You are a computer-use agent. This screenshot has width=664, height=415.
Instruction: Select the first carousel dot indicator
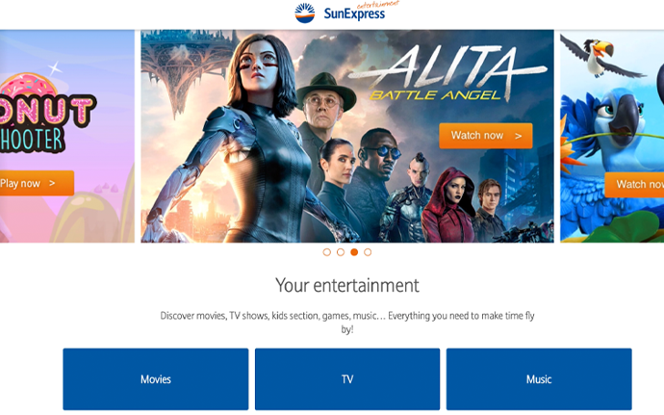326,252
